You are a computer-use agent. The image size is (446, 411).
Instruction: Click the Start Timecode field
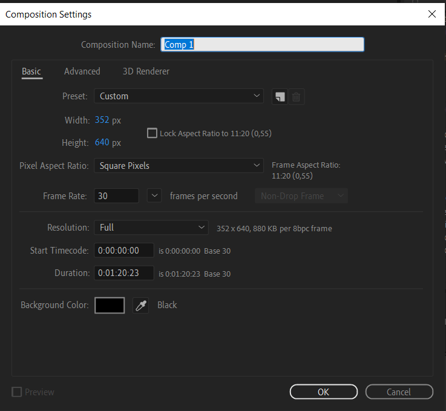tap(124, 251)
